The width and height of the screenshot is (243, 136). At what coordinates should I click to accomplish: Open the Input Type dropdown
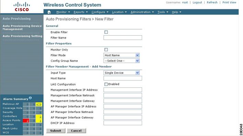(121, 73)
